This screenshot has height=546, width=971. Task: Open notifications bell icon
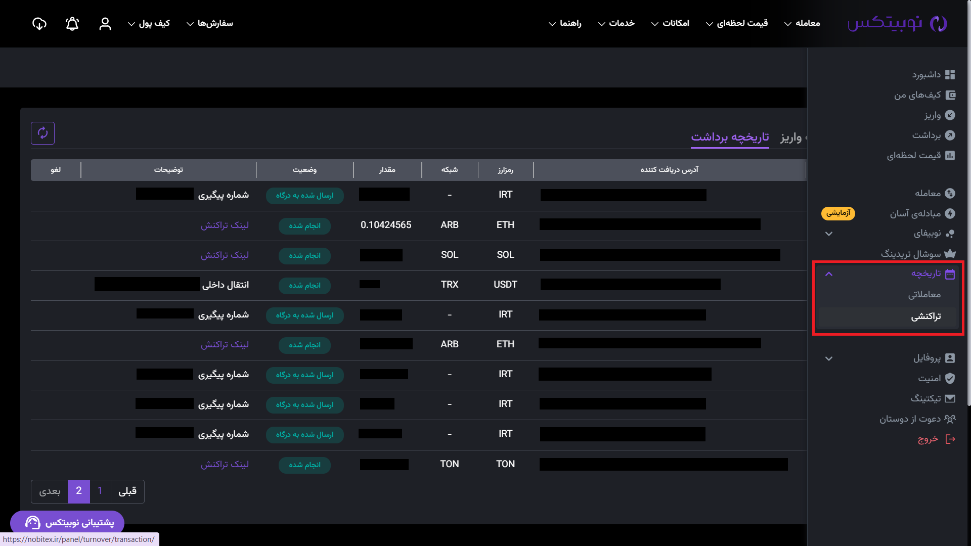tap(72, 23)
